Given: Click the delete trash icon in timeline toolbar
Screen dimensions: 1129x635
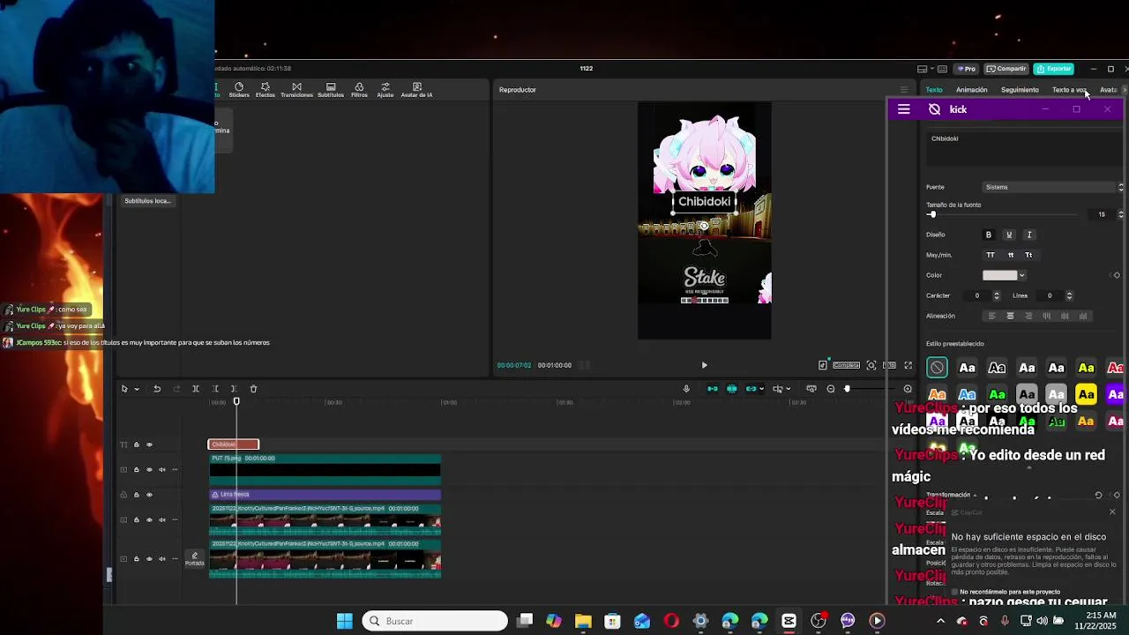Looking at the screenshot, I should tap(253, 389).
